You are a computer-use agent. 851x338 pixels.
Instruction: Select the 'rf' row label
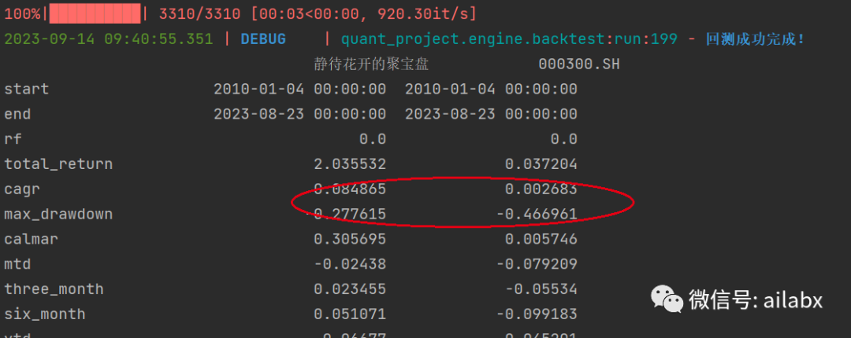click(x=13, y=139)
